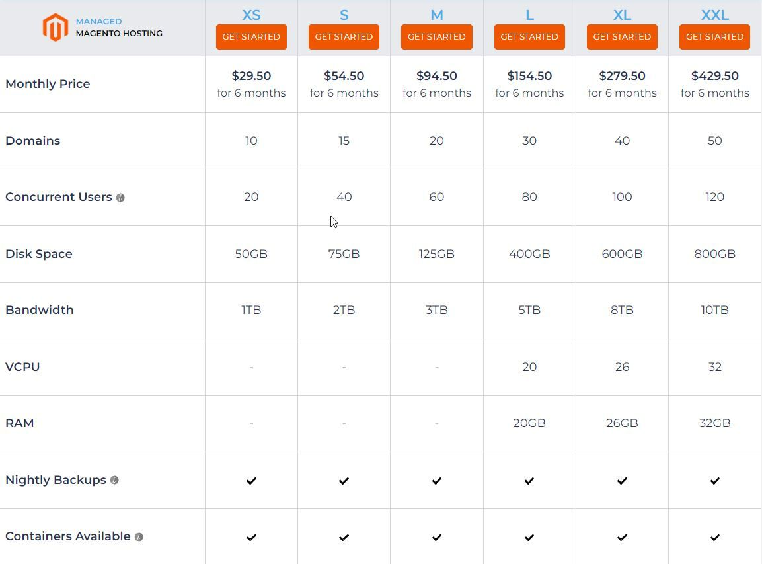Click the Containers Available checkmark for XXL plan
This screenshot has height=564, width=762.
(x=714, y=537)
